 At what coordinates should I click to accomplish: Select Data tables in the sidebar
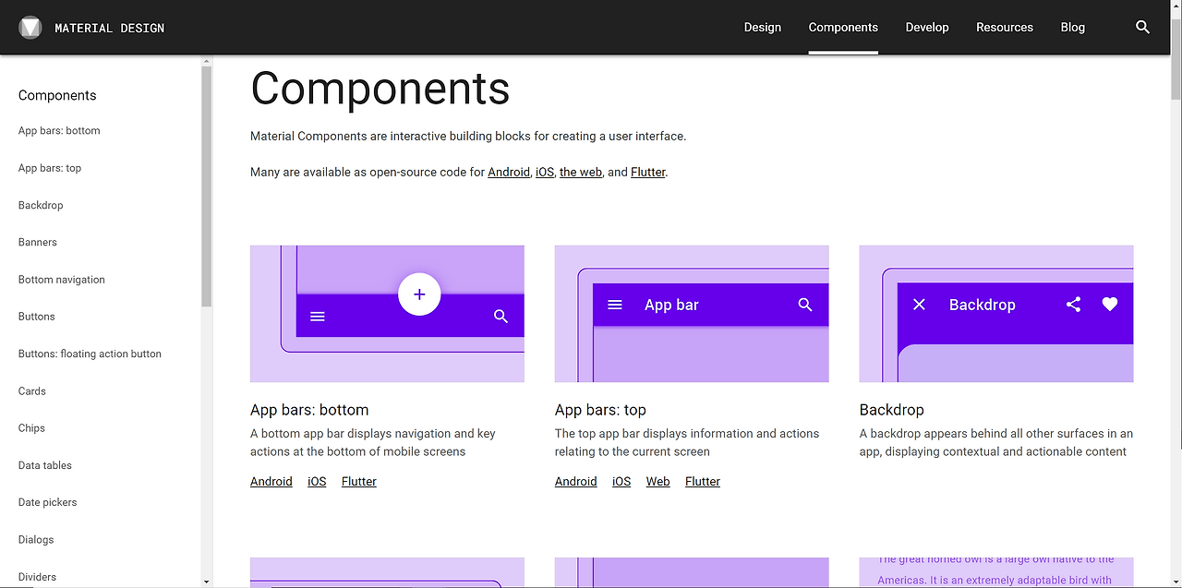[45, 465]
